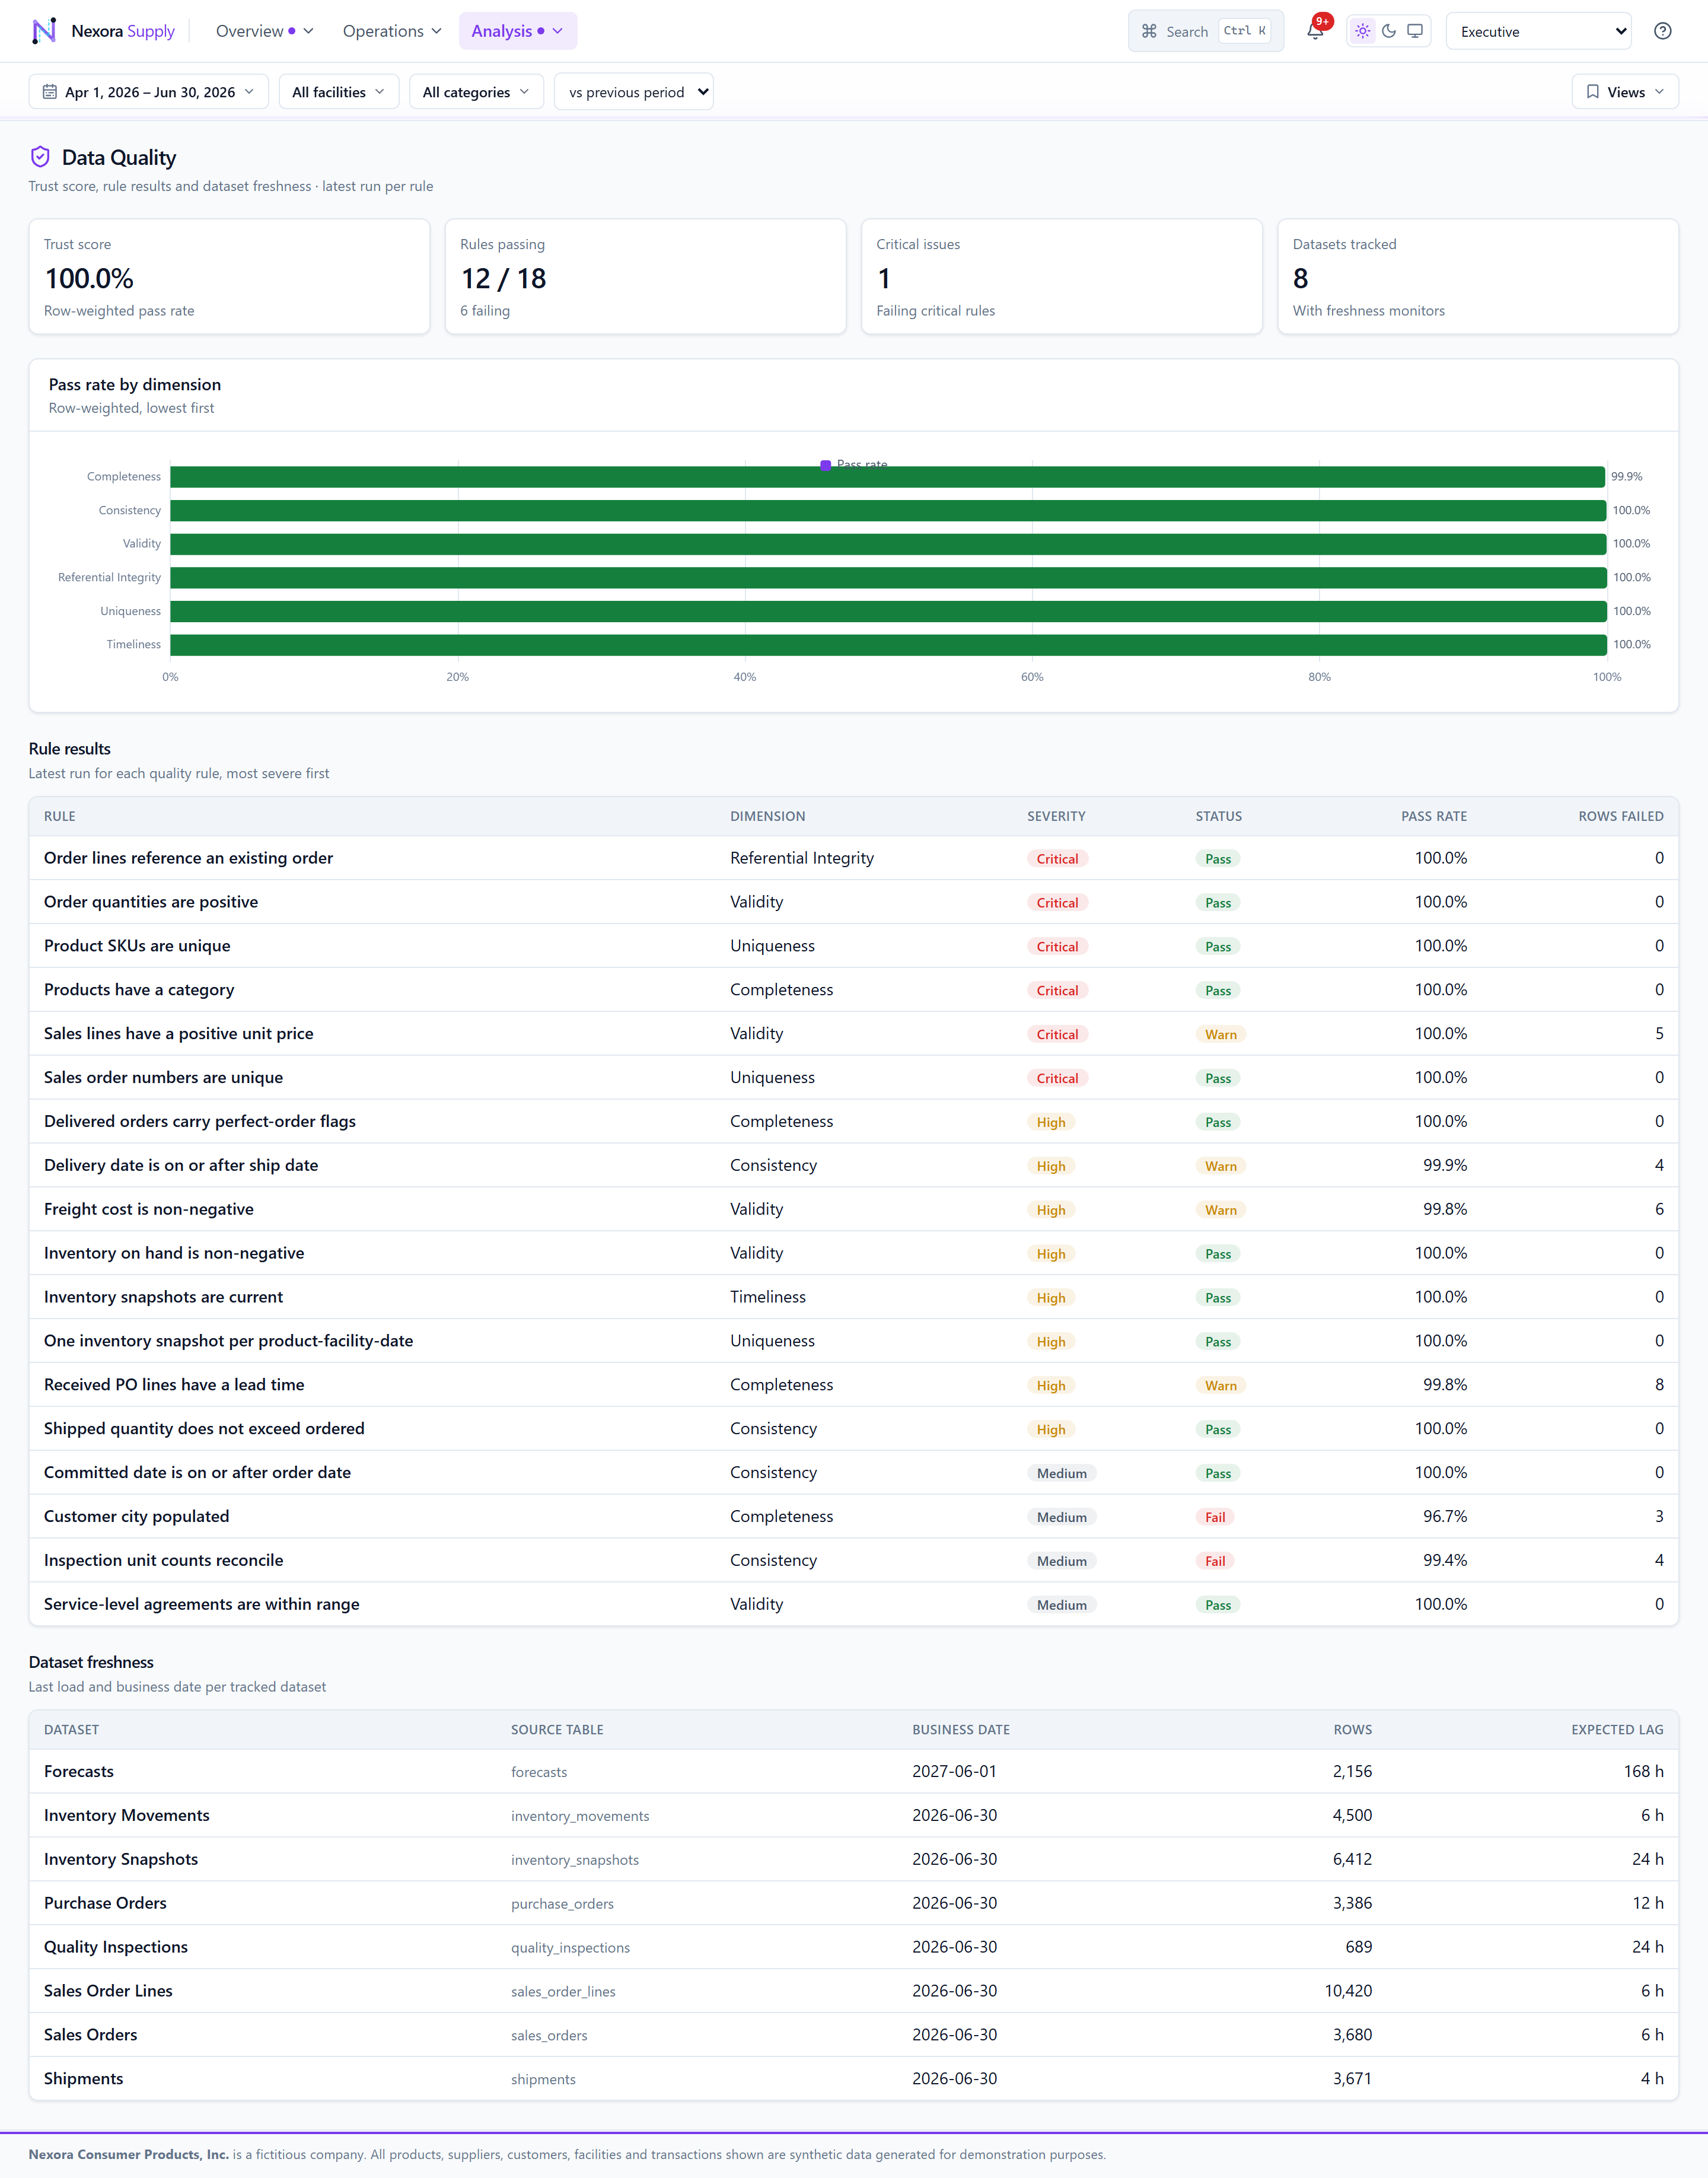
Task: Click the bookmark icon in Views
Action: pyautogui.click(x=1592, y=92)
